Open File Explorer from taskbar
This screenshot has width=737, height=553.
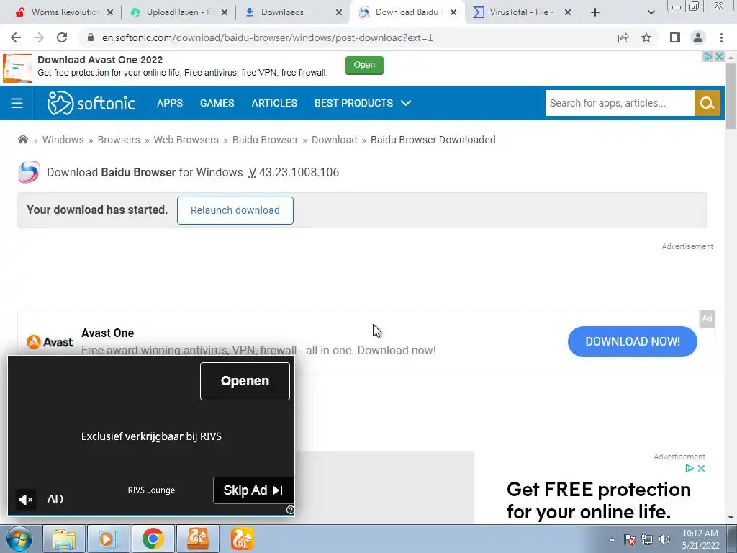(64, 539)
